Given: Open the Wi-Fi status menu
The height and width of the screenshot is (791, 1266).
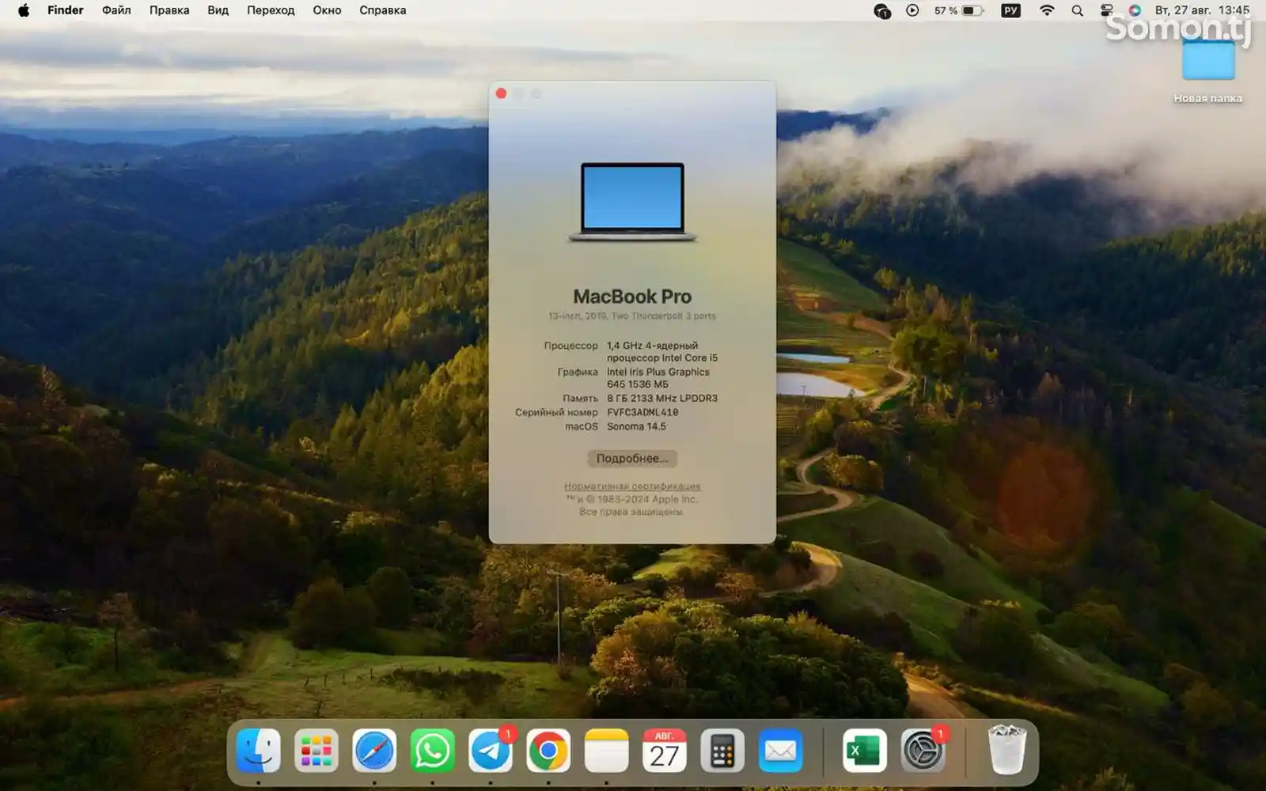Looking at the screenshot, I should pos(1047,10).
